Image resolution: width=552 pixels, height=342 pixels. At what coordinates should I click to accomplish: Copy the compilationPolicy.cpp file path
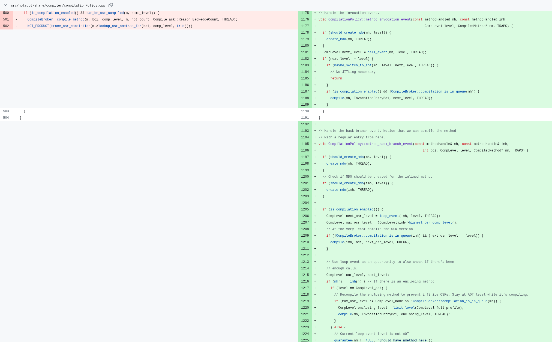[111, 5]
